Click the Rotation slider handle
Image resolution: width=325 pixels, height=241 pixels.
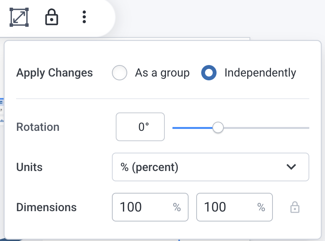(218, 127)
